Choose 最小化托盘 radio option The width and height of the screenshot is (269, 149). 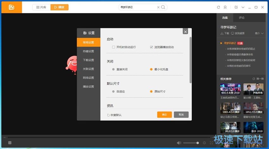click(x=151, y=69)
